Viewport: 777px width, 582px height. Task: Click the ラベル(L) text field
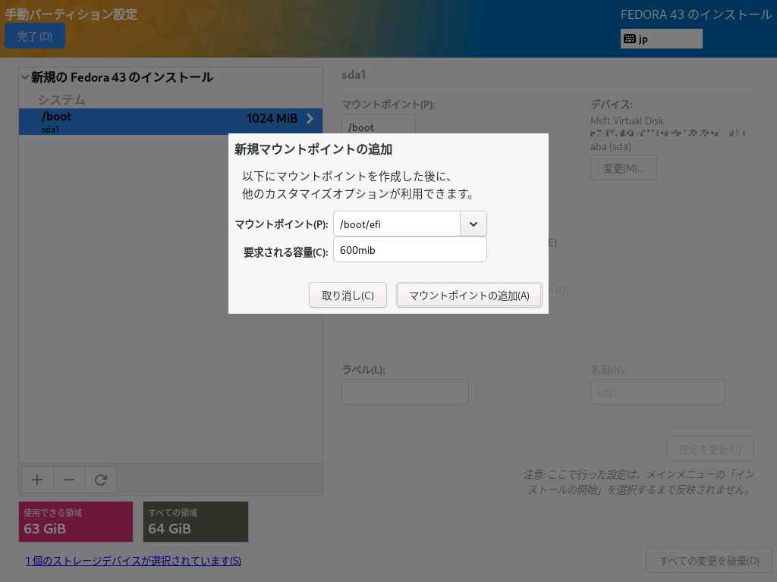(404, 392)
